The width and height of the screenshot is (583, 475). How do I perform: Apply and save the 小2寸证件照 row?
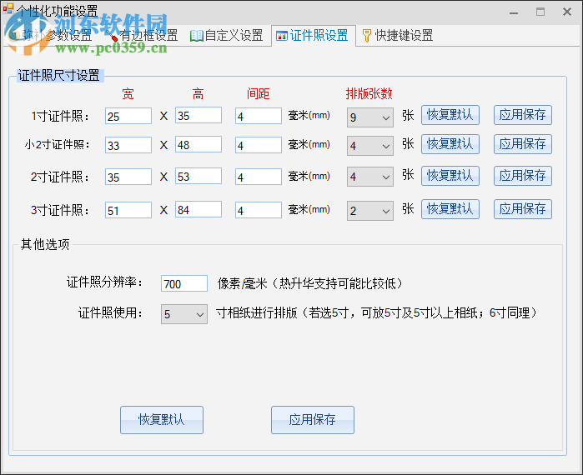click(523, 144)
